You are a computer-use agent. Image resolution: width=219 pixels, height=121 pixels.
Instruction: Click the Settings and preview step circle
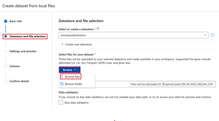tap(6, 51)
